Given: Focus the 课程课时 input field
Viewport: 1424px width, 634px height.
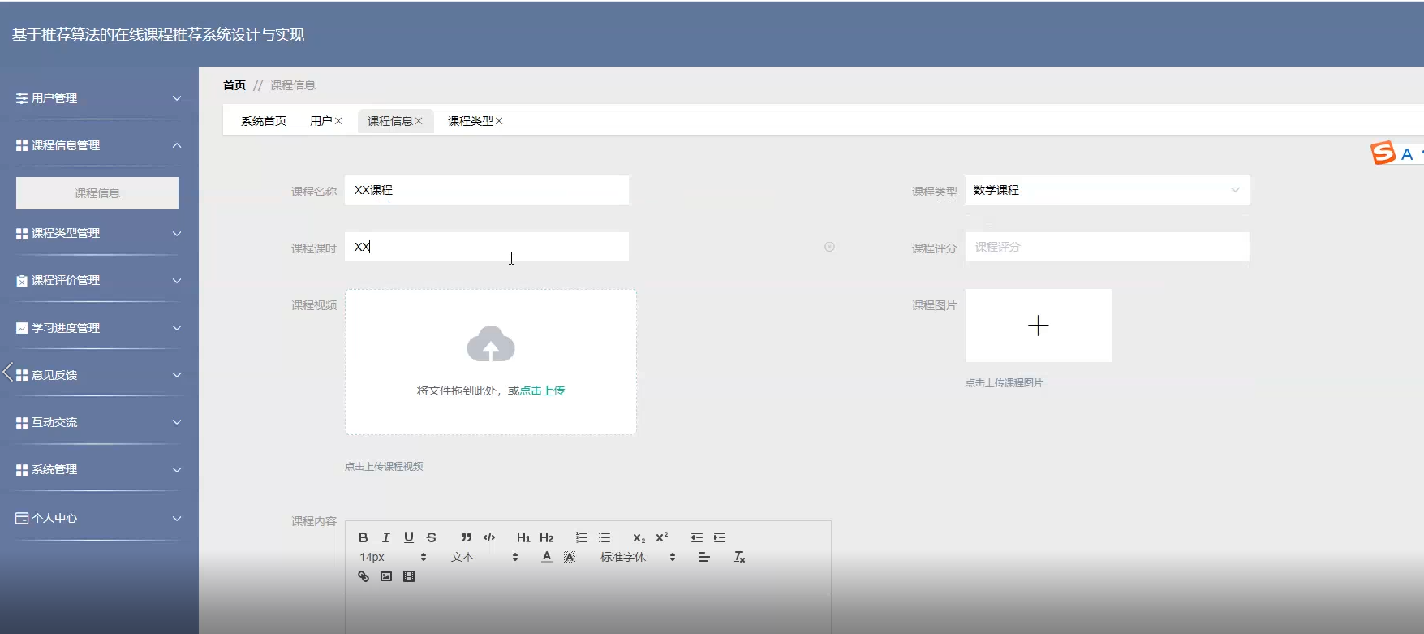Looking at the screenshot, I should (x=487, y=247).
